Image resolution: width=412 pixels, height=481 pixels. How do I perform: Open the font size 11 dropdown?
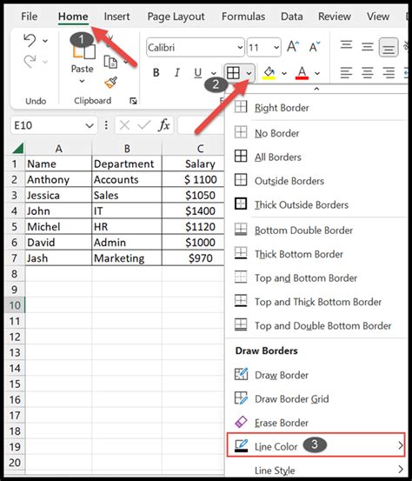276,48
